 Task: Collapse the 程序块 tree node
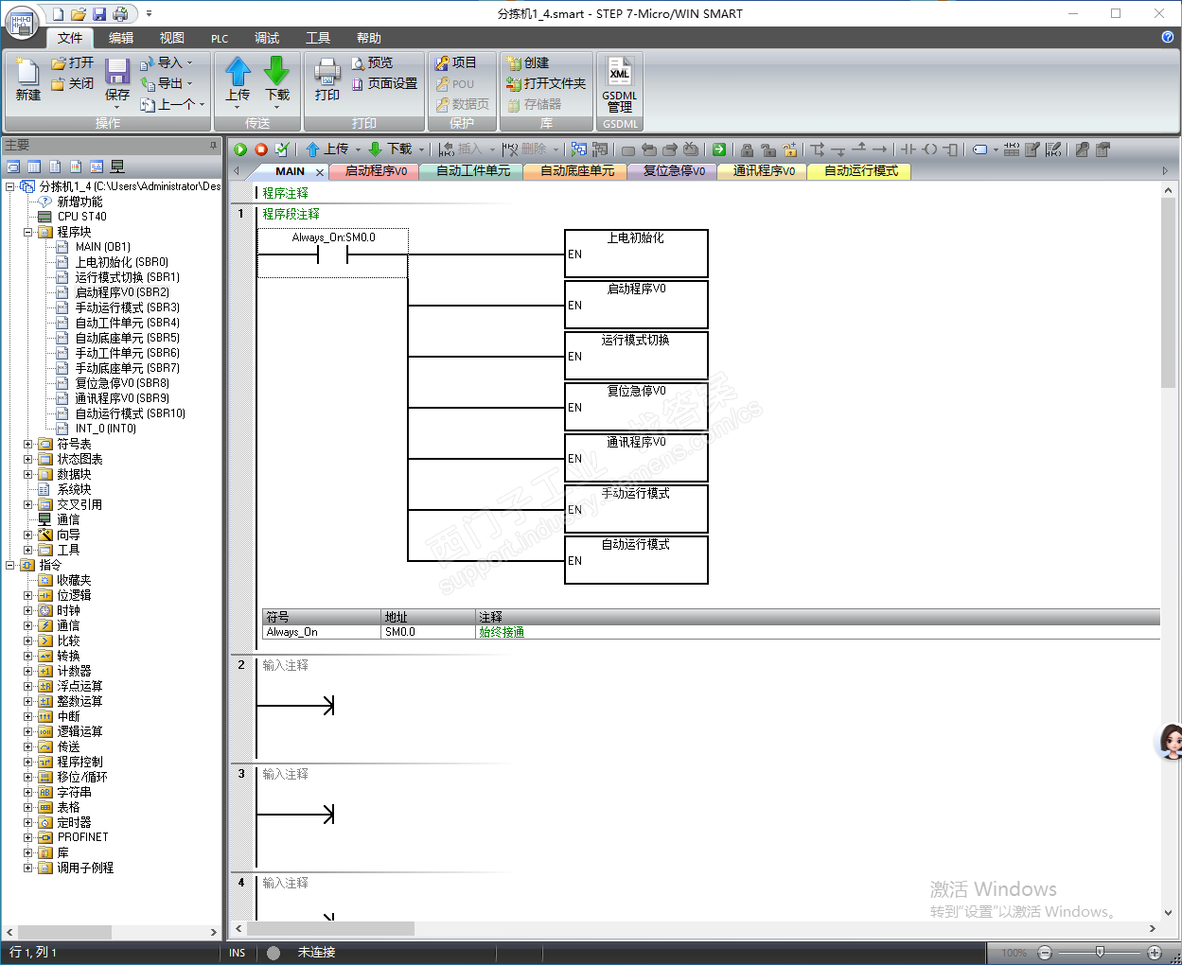[x=27, y=232]
